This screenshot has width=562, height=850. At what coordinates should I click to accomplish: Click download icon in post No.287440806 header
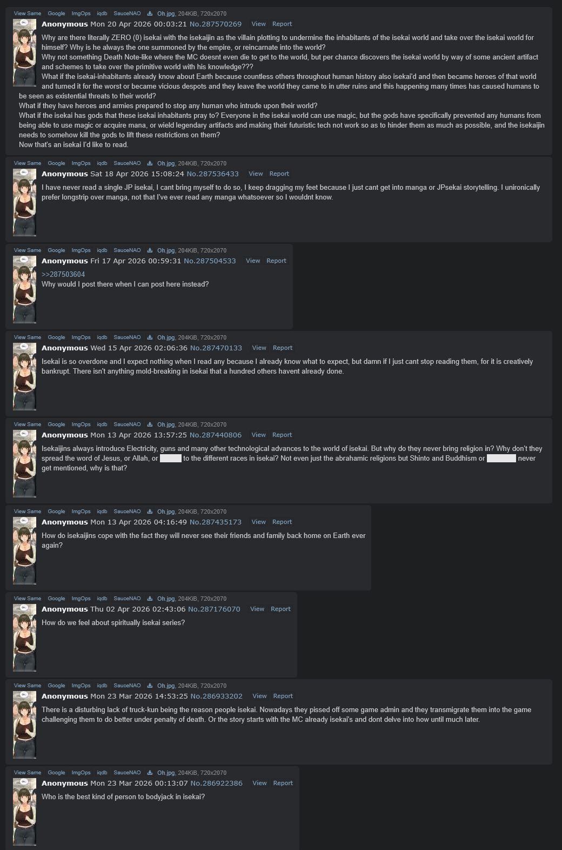point(150,424)
